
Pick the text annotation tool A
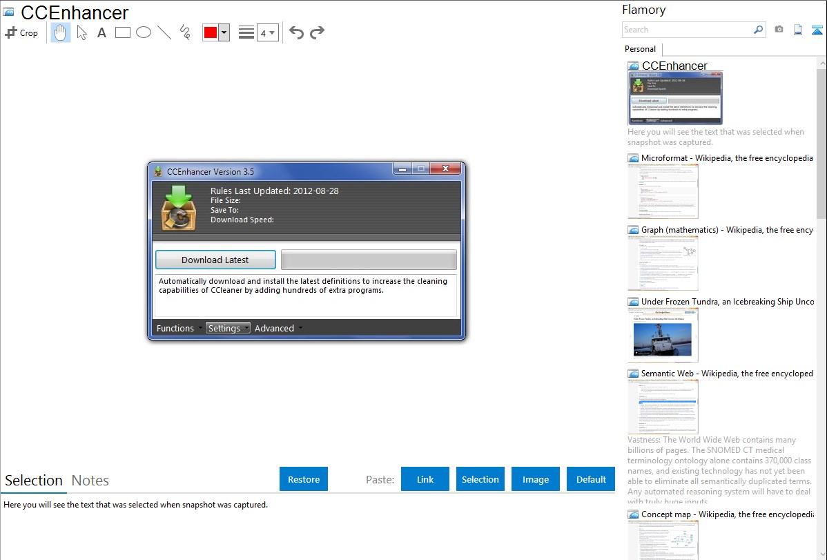(101, 32)
